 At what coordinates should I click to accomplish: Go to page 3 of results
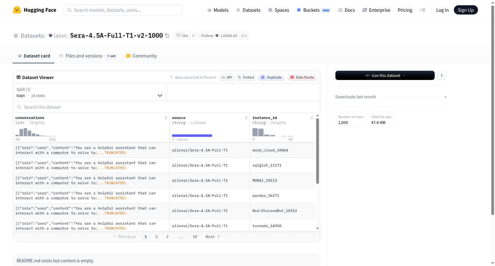pyautogui.click(x=167, y=237)
